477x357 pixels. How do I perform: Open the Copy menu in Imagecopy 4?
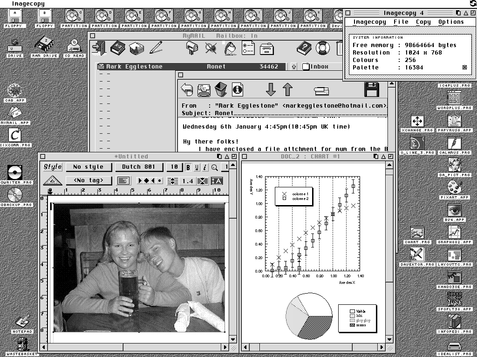[x=423, y=22]
